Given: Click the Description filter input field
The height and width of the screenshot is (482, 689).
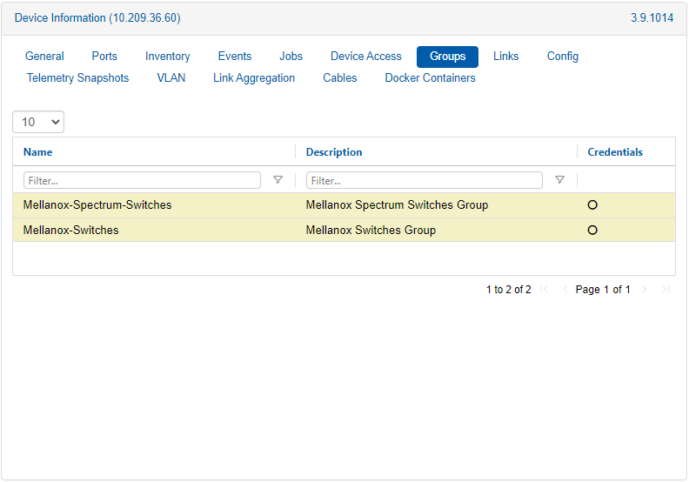Looking at the screenshot, I should [424, 180].
